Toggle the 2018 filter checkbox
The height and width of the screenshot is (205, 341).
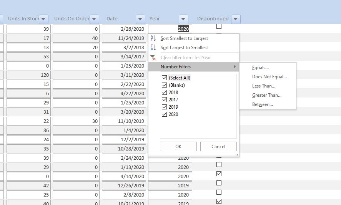(165, 93)
